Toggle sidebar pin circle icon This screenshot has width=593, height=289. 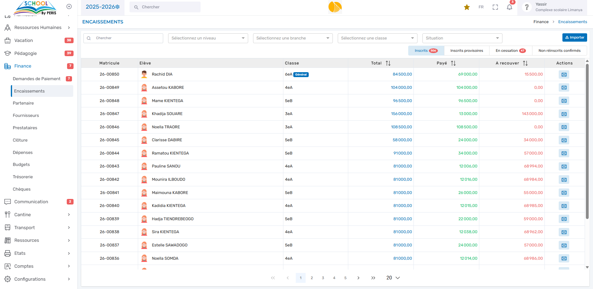tap(69, 6)
